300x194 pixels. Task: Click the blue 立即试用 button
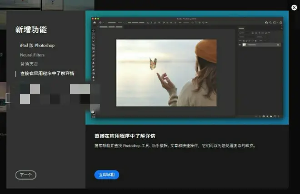coord(106,175)
